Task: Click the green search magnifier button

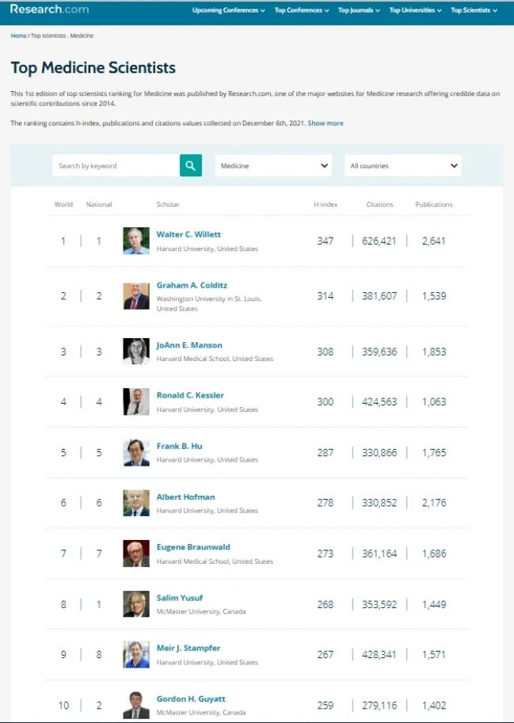Action: click(191, 166)
